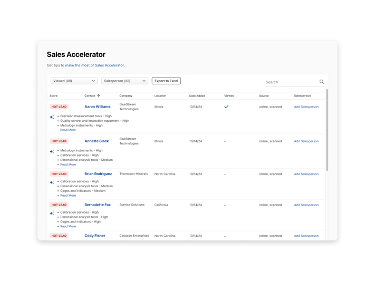375x281 pixels.
Task: Click the sparkle icon beside Brian Rodriguez's insights
Action: (52, 182)
